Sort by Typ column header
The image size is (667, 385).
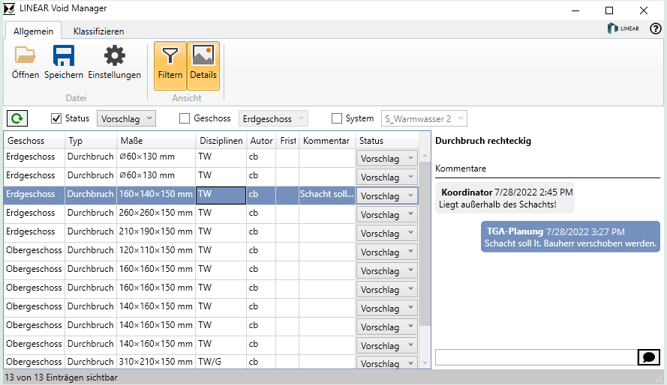tap(91, 141)
